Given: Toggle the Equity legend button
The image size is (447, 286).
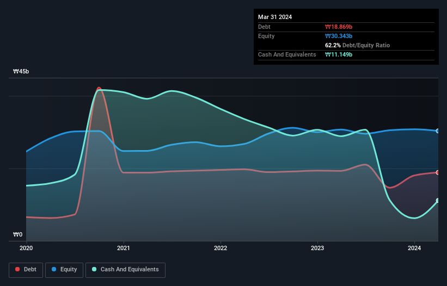Looking at the screenshot, I should coord(64,270).
